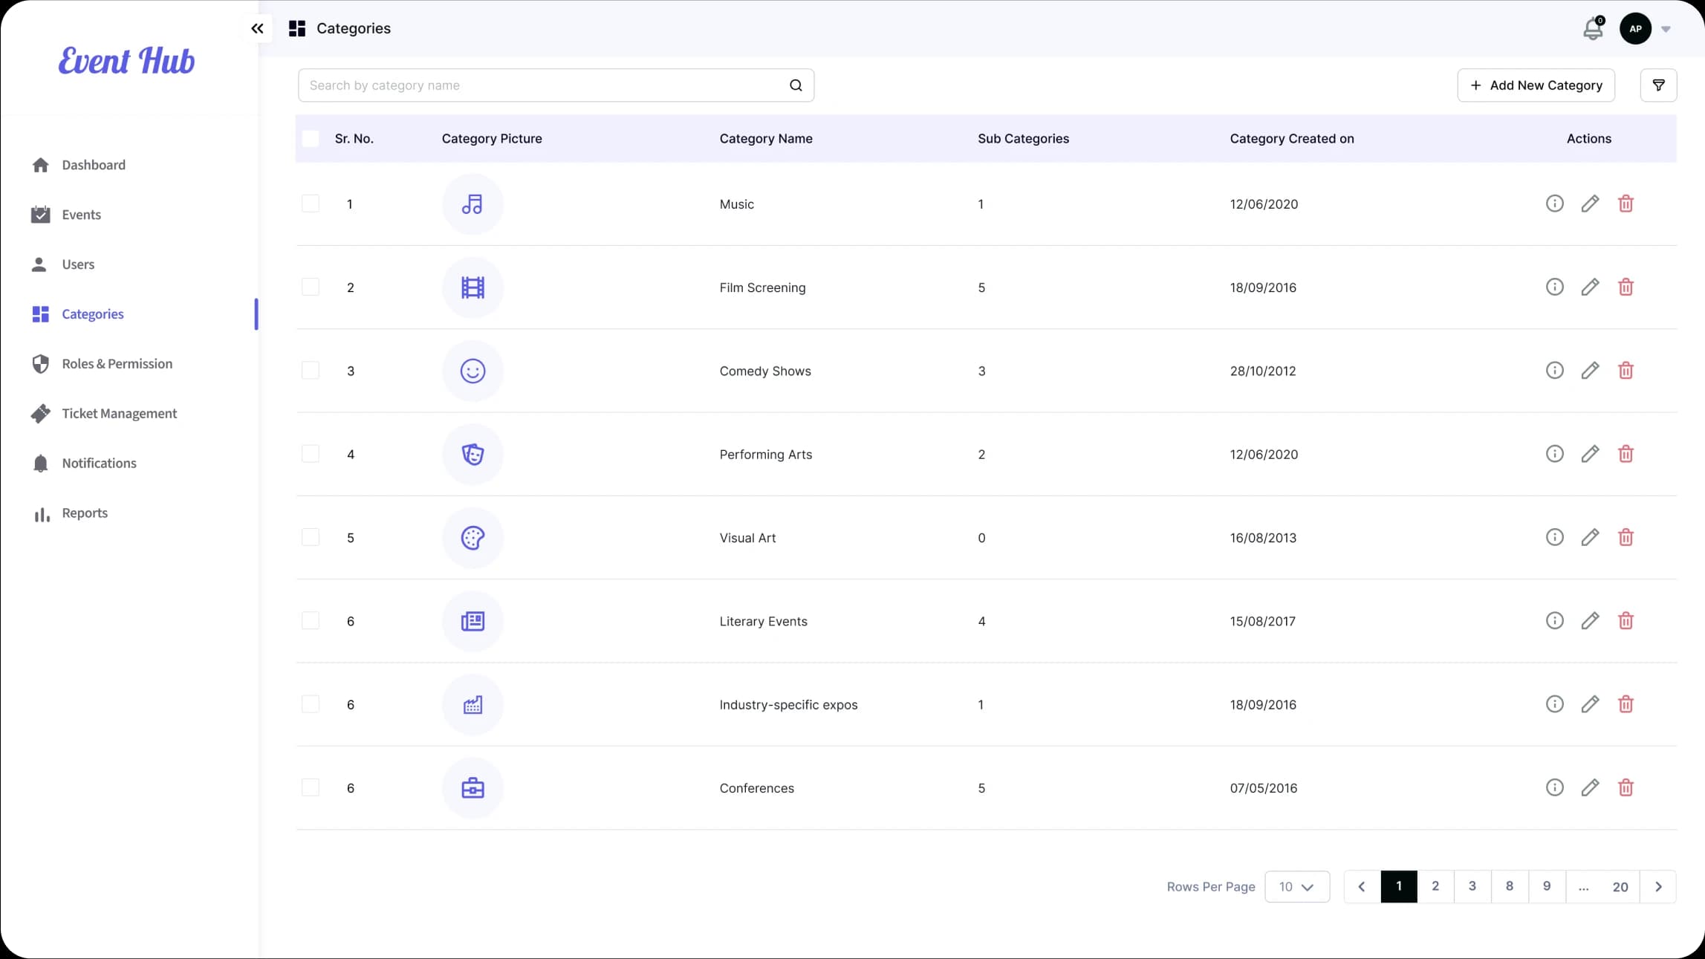This screenshot has height=959, width=1705.
Task: Open the Categories menu item
Action: pos(93,313)
